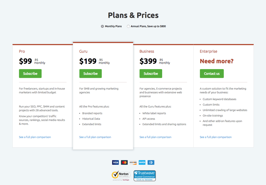Click the Visa card icon
This screenshot has width=266, height=185.
(115, 162)
